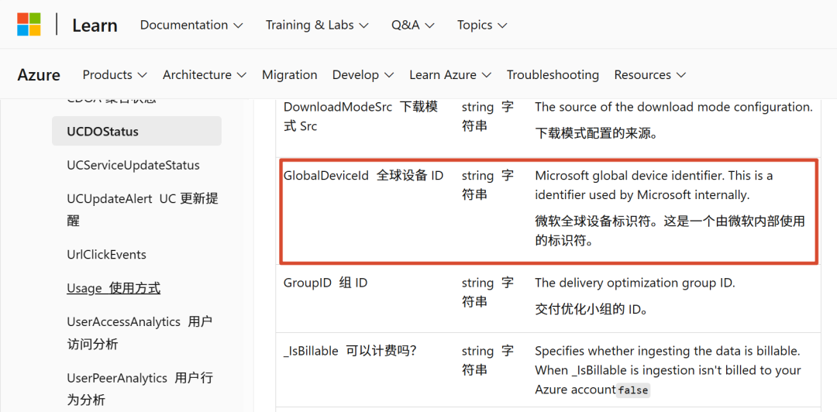
Task: Click the string type cell for _IsBillable
Action: 487,361
